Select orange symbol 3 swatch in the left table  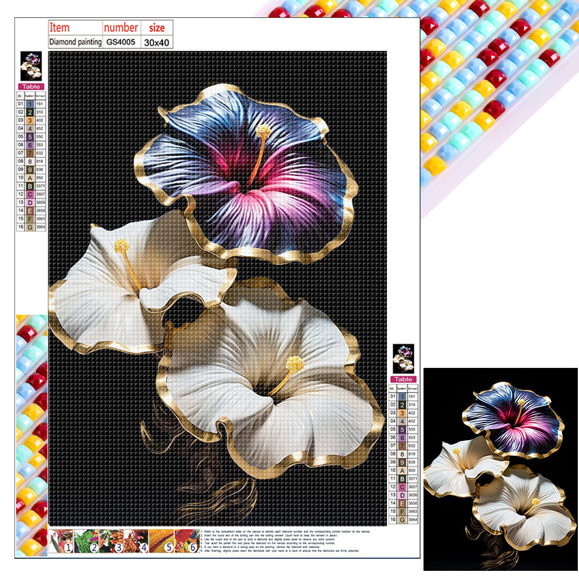pos(29,120)
